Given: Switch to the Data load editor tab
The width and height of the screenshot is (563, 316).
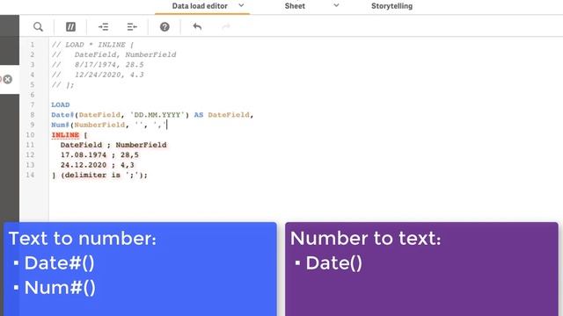Looking at the screenshot, I should [200, 6].
